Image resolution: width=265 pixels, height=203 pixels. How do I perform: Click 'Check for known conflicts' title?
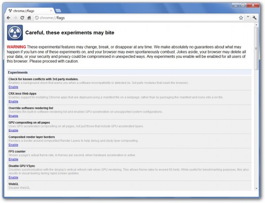click(x=43, y=79)
